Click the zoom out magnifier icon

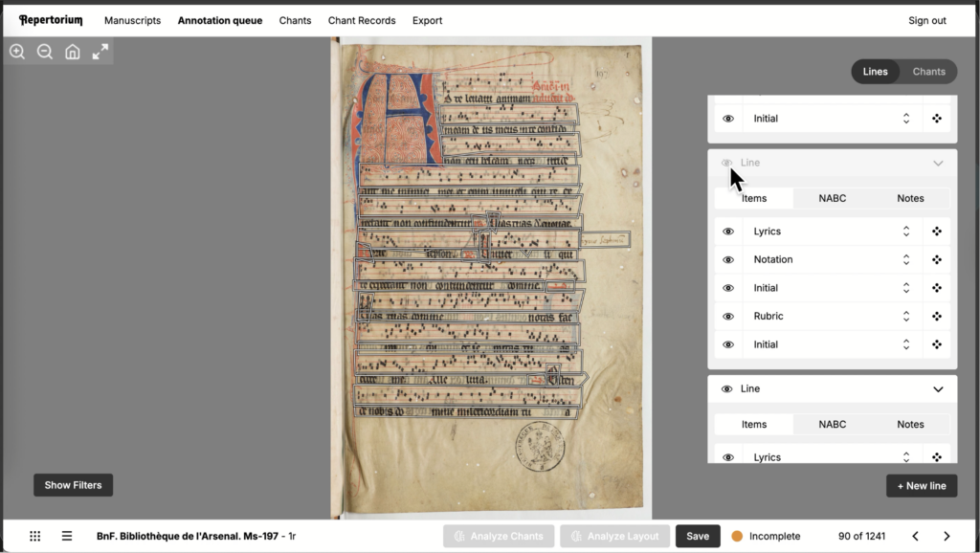click(45, 52)
